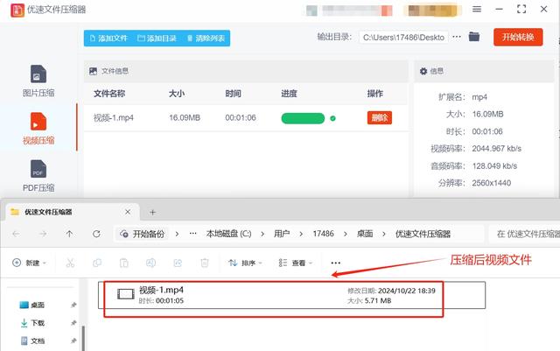Click the gear icon in 信息 panel
560x351 pixels.
(423, 71)
